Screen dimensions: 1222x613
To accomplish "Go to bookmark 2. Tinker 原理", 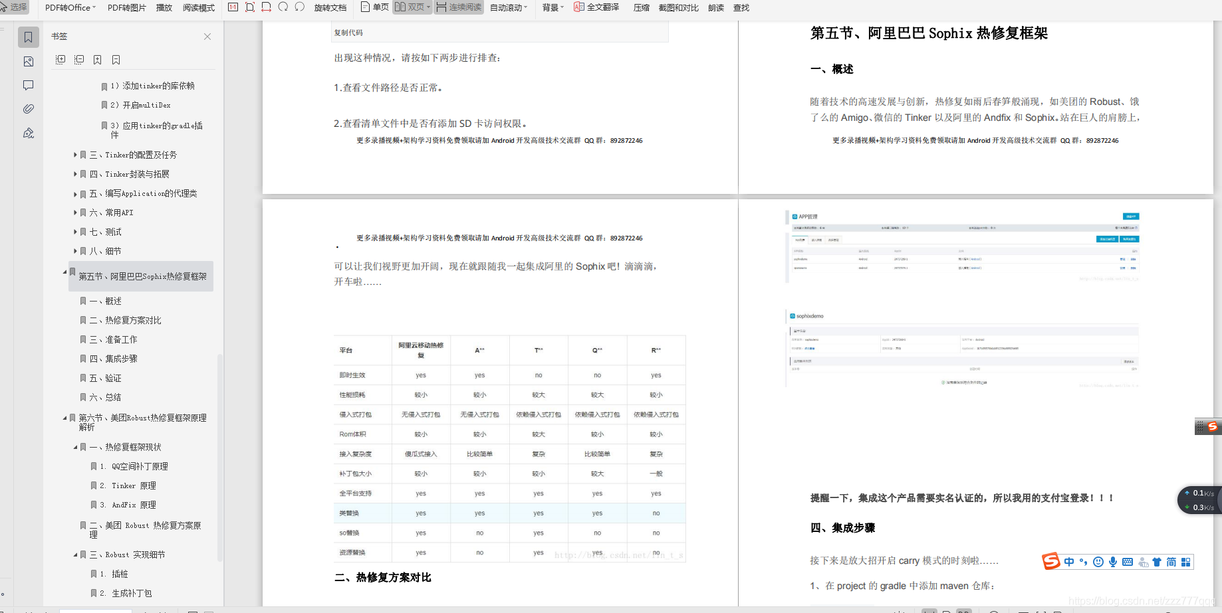I will click(x=128, y=485).
